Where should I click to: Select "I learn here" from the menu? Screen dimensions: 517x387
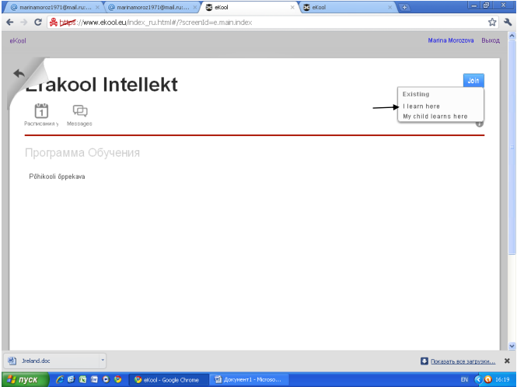421,106
